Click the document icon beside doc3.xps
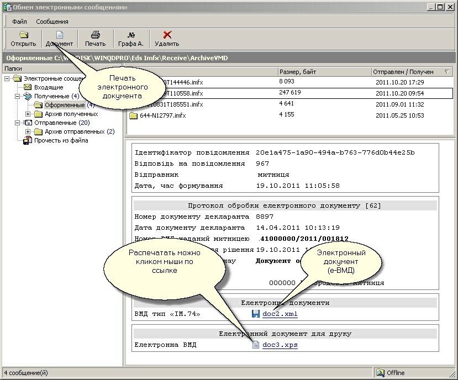This screenshot has height=380, width=458. 256,345
